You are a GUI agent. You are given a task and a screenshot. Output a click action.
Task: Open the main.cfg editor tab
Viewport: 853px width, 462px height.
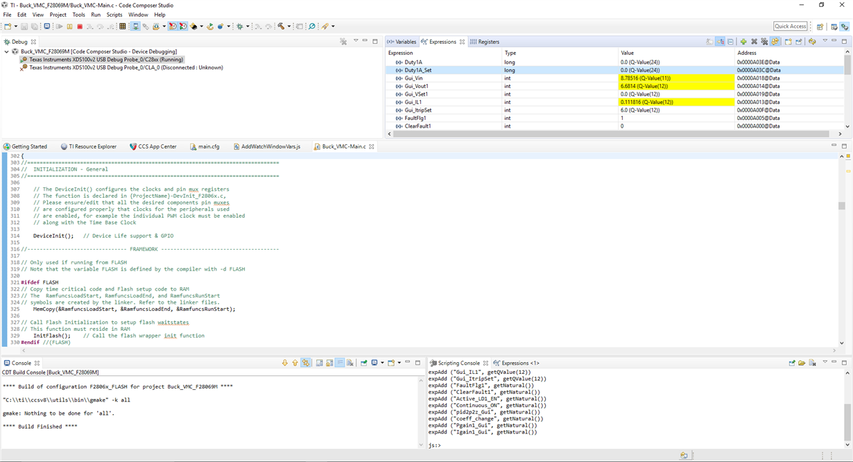tap(208, 147)
